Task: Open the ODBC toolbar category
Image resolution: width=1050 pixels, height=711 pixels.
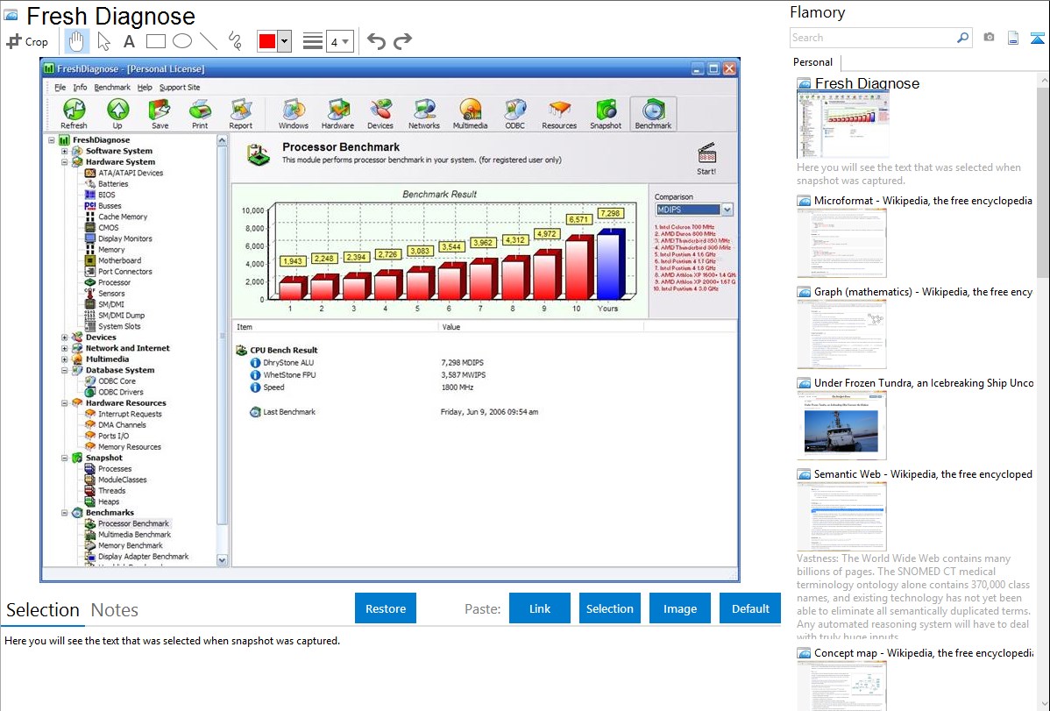Action: click(515, 114)
